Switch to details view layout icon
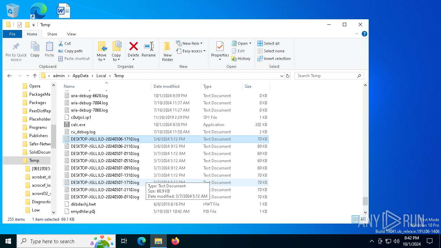Screen dimensions: 441x248 coord(356,219)
